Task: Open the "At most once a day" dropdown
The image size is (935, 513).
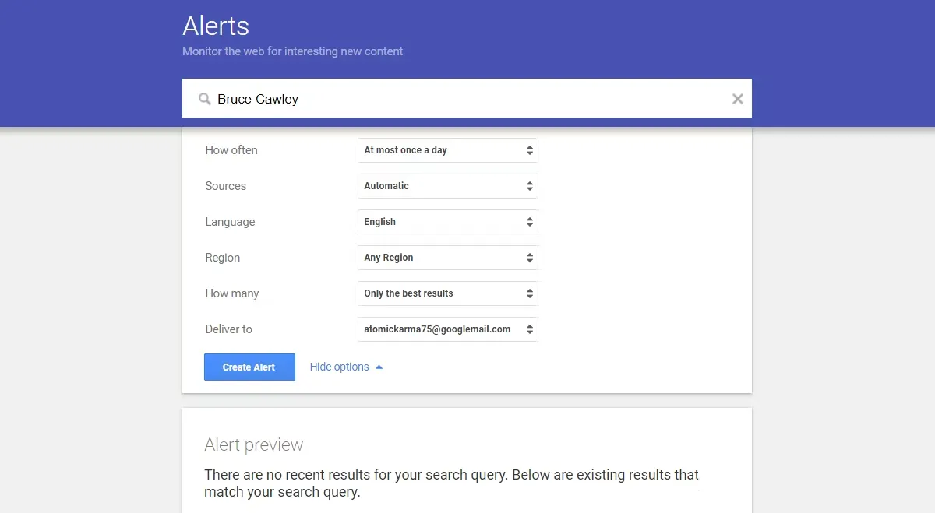Action: click(447, 150)
